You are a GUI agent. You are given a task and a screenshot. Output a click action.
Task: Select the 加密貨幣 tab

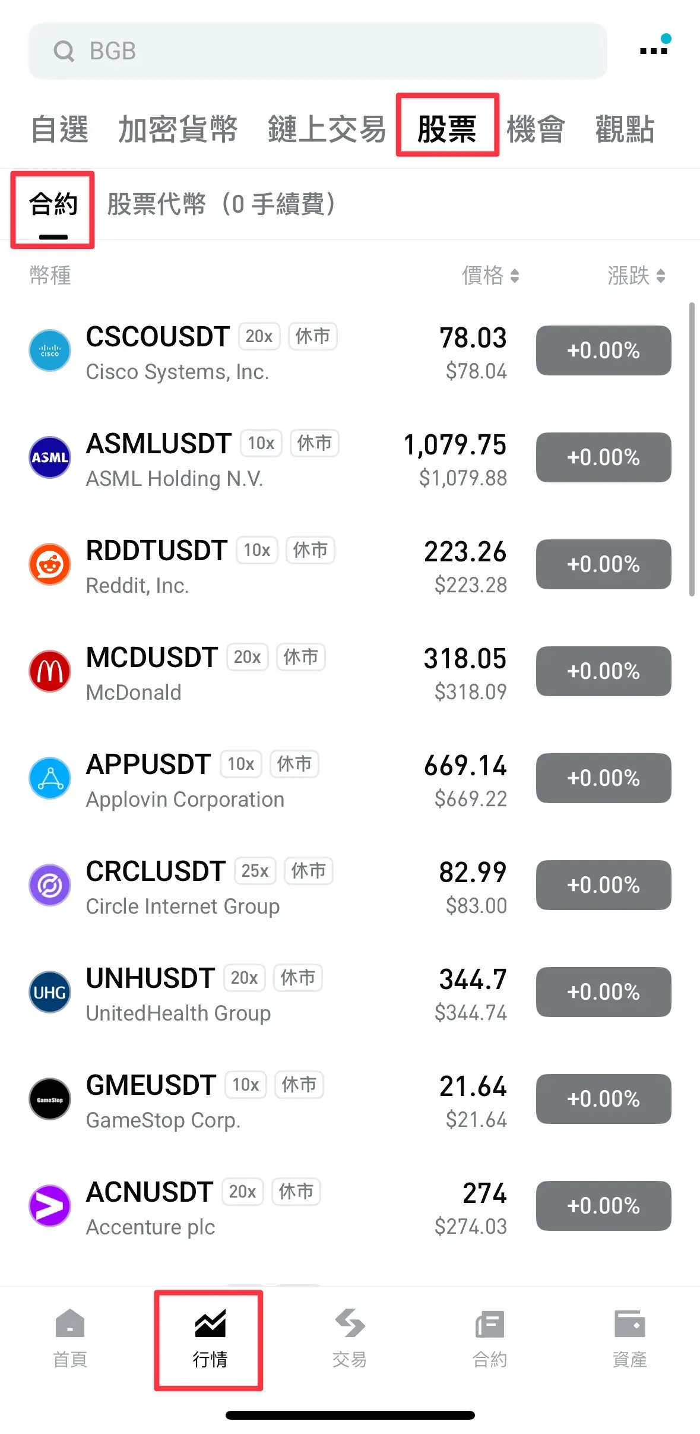coord(178,129)
